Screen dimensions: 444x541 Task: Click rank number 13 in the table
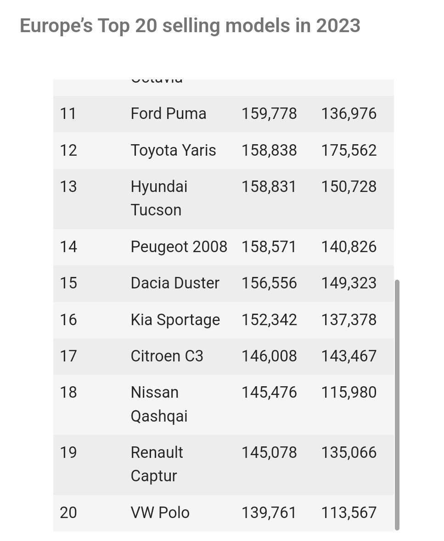pyautogui.click(x=68, y=186)
